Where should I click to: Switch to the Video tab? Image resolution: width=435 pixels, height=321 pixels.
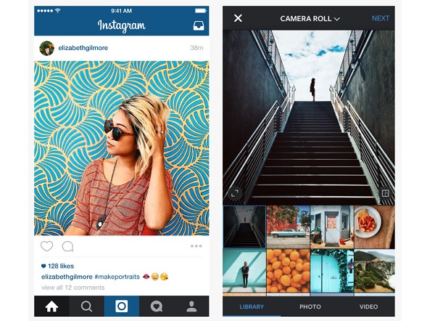pyautogui.click(x=368, y=306)
